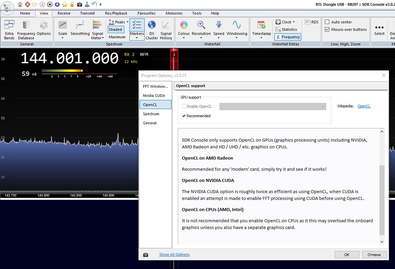This screenshot has height=269, width=395.
Task: Open the Frequency Database
Action: tap(26, 30)
